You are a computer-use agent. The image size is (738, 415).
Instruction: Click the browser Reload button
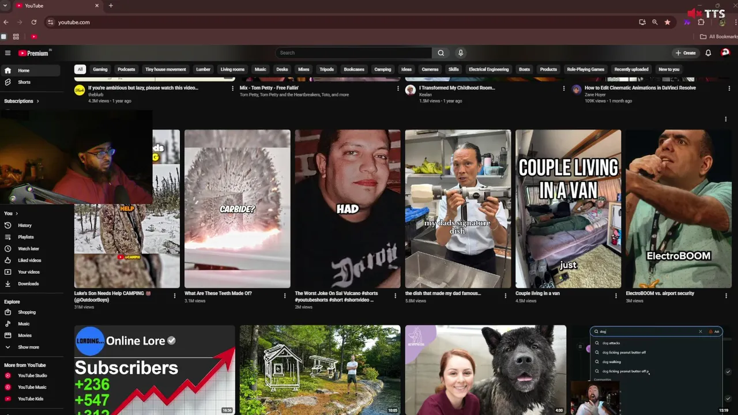pos(34,22)
